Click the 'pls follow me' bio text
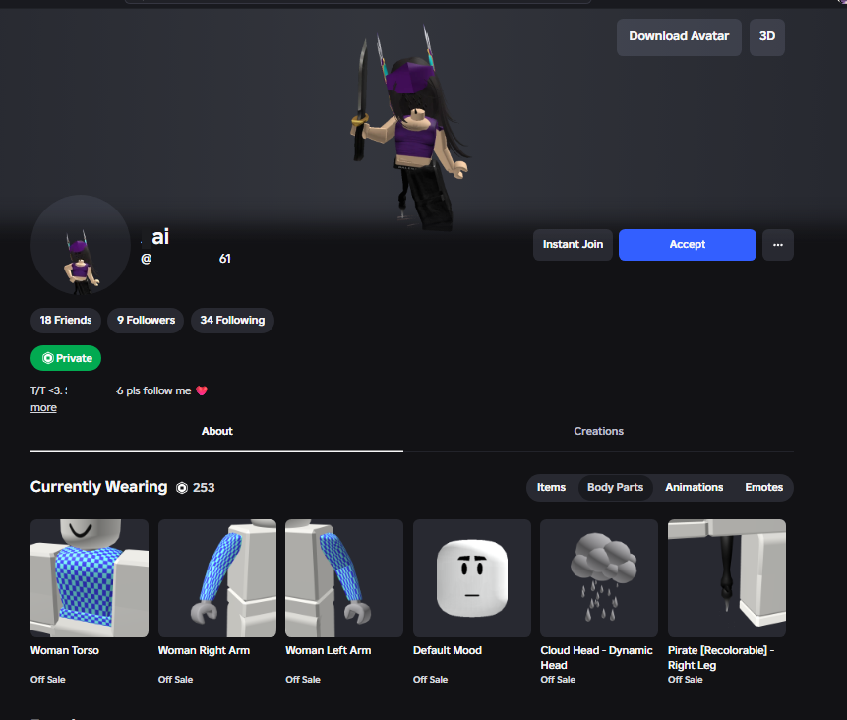 pos(158,390)
